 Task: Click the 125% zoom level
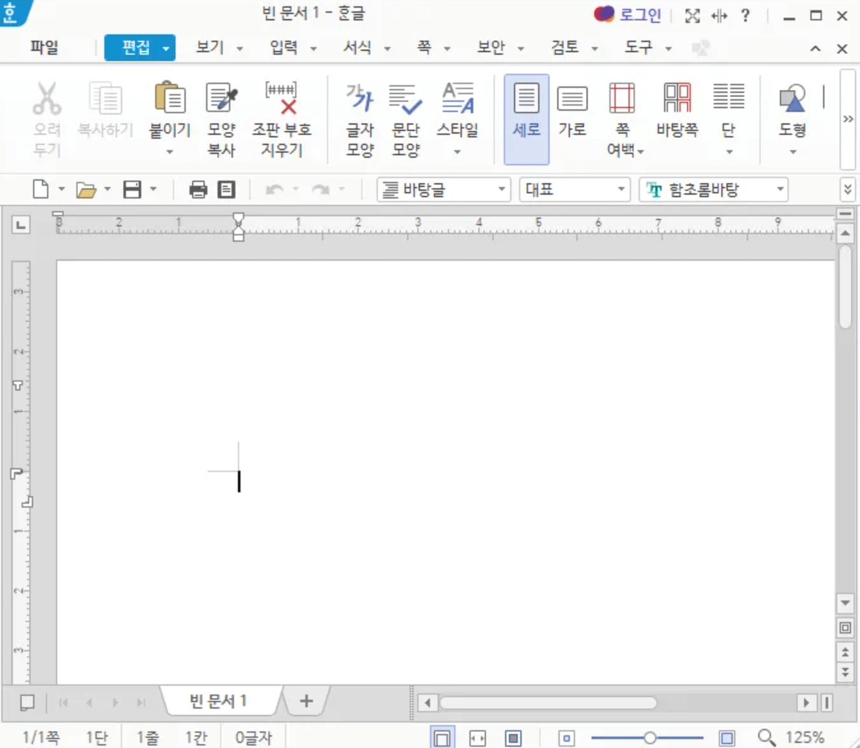pos(805,738)
